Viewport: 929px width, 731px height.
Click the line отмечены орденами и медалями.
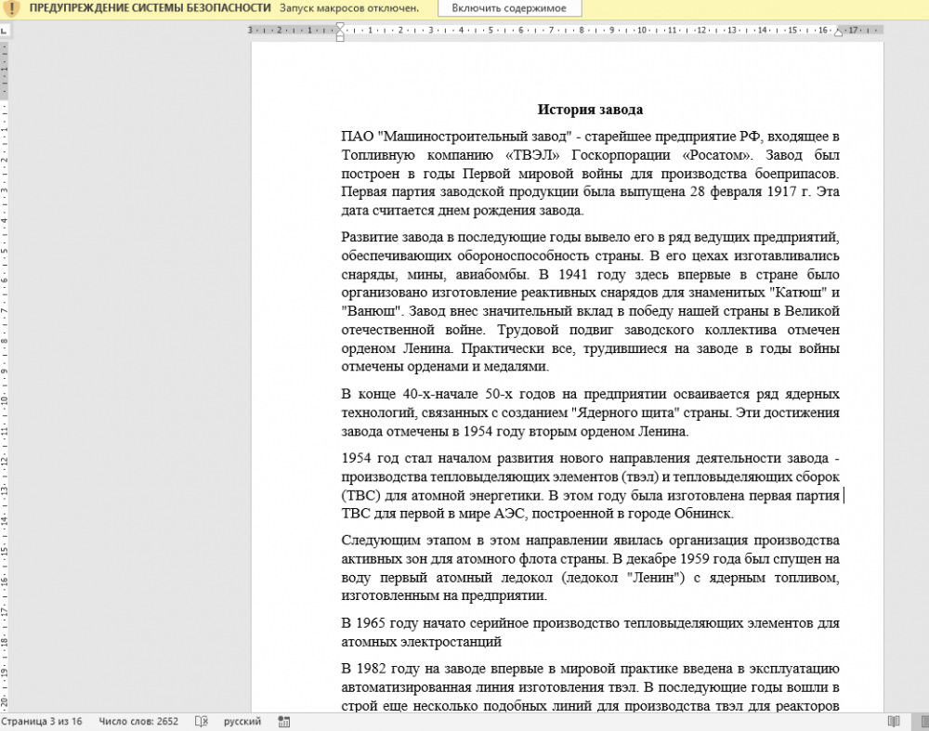(x=445, y=367)
